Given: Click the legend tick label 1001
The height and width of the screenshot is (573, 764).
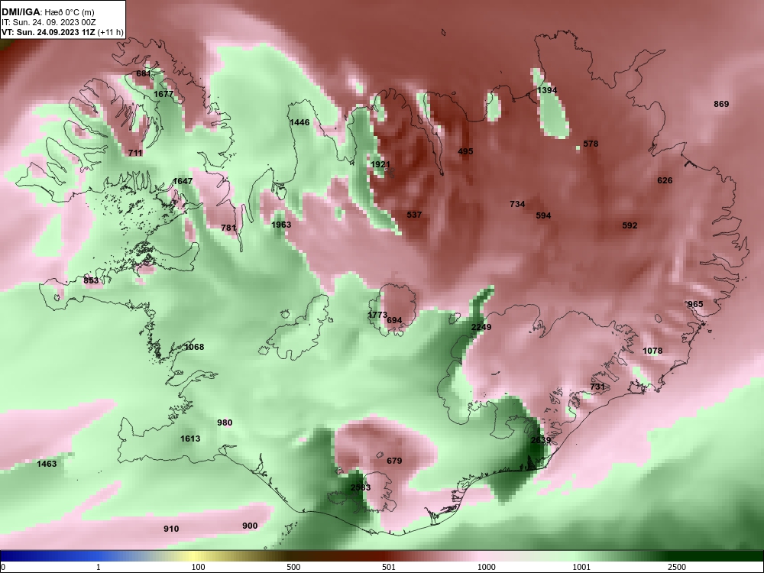Looking at the screenshot, I should pyautogui.click(x=581, y=567).
